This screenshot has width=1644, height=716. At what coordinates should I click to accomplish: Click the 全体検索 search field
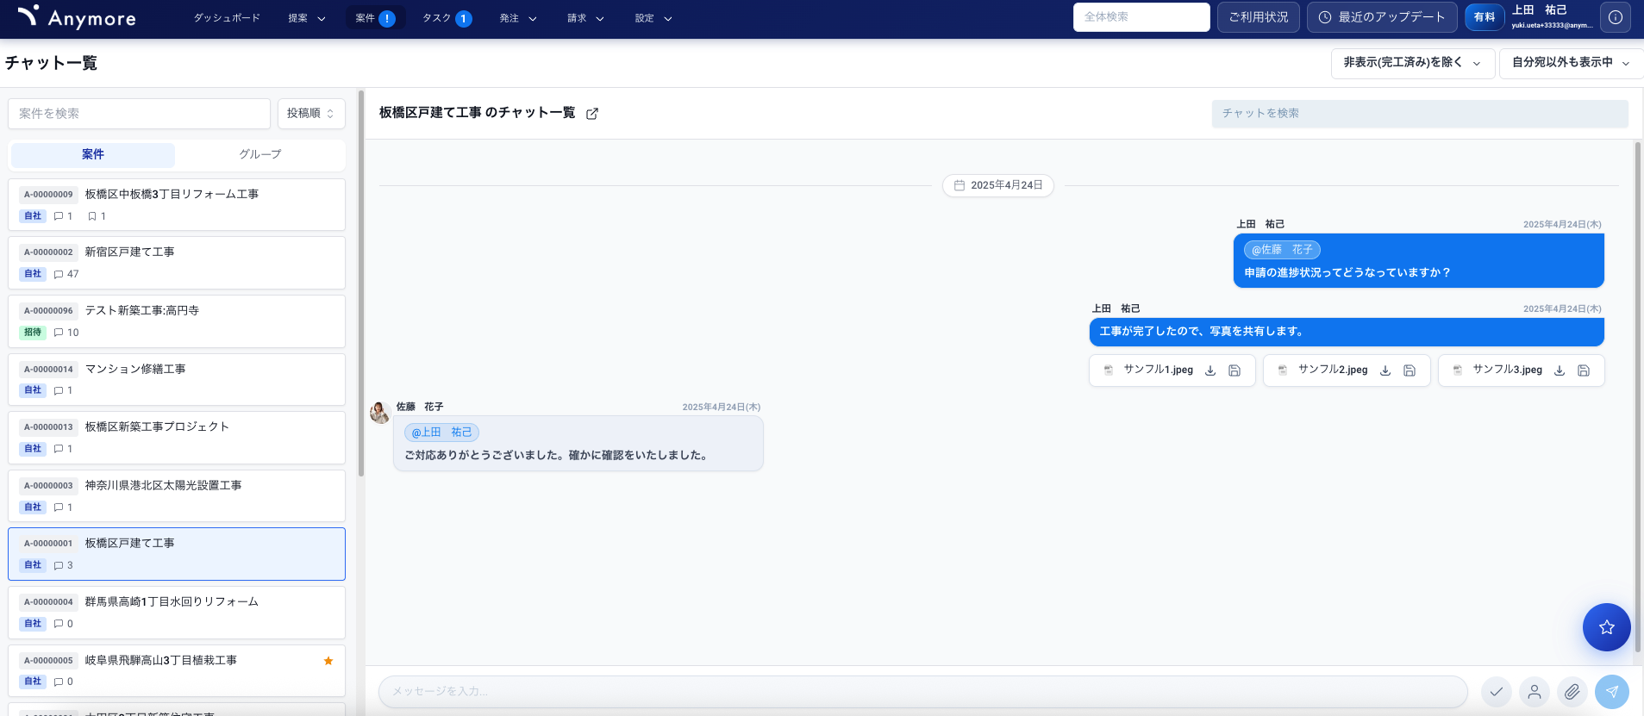click(1141, 17)
